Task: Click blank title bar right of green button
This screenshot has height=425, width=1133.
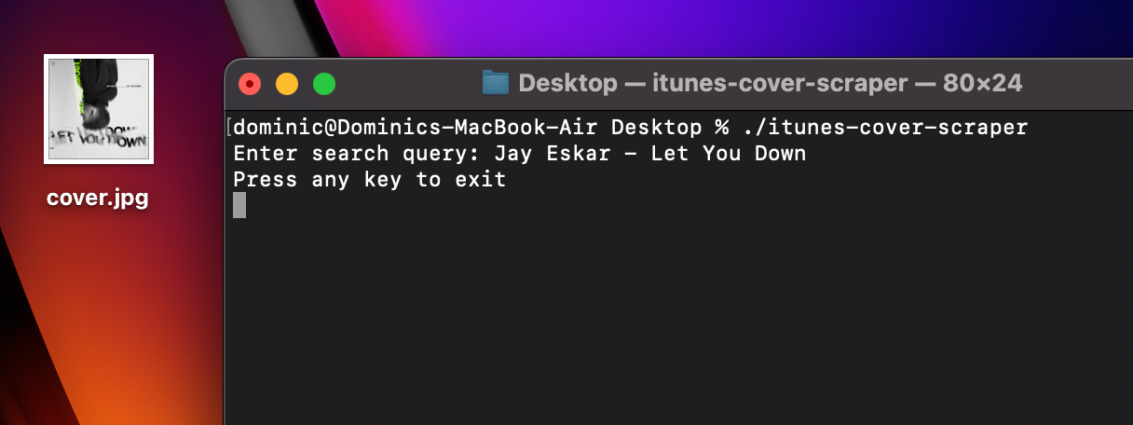Action: (401, 84)
